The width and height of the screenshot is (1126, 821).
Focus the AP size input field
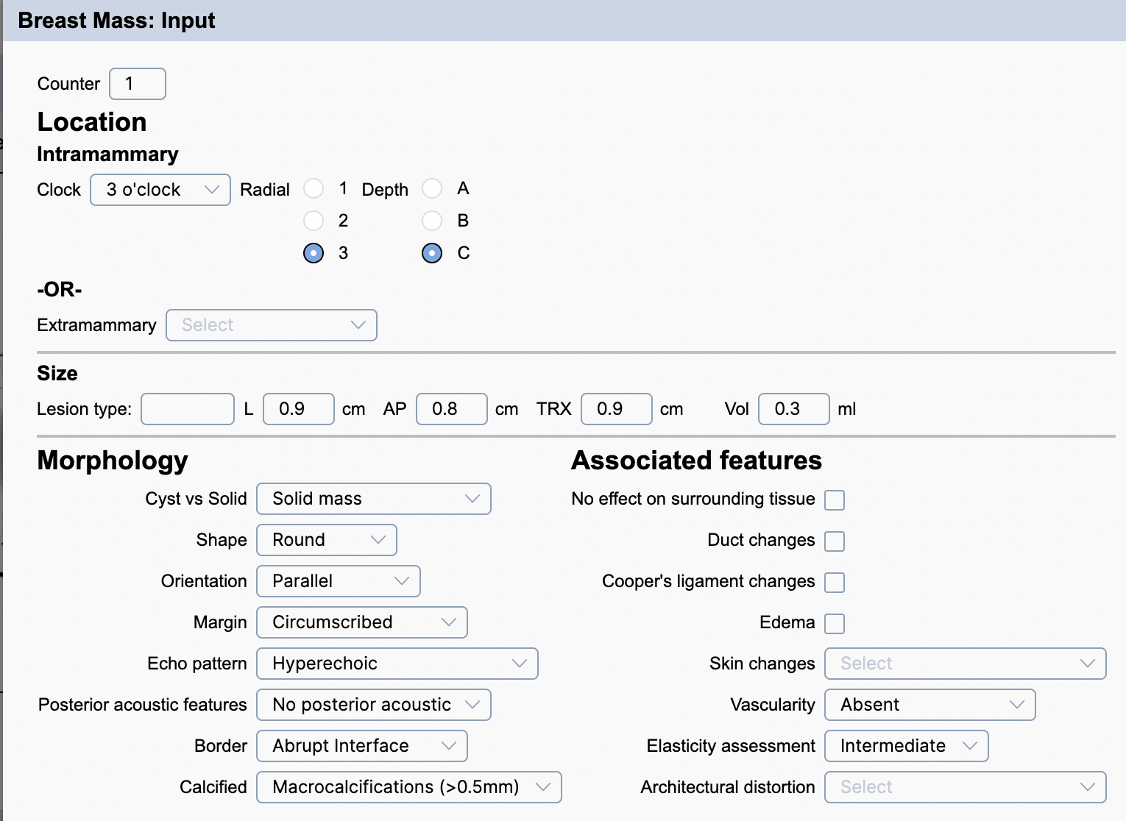tap(451, 409)
